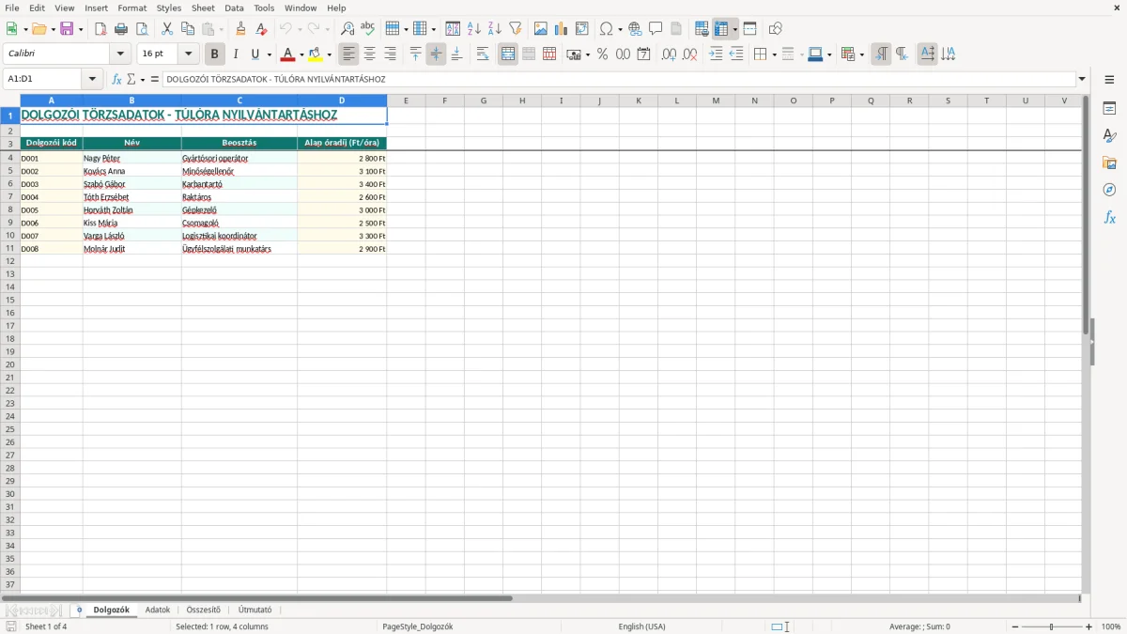Click the Split Window icon
The image size is (1127, 634).
pos(749,29)
